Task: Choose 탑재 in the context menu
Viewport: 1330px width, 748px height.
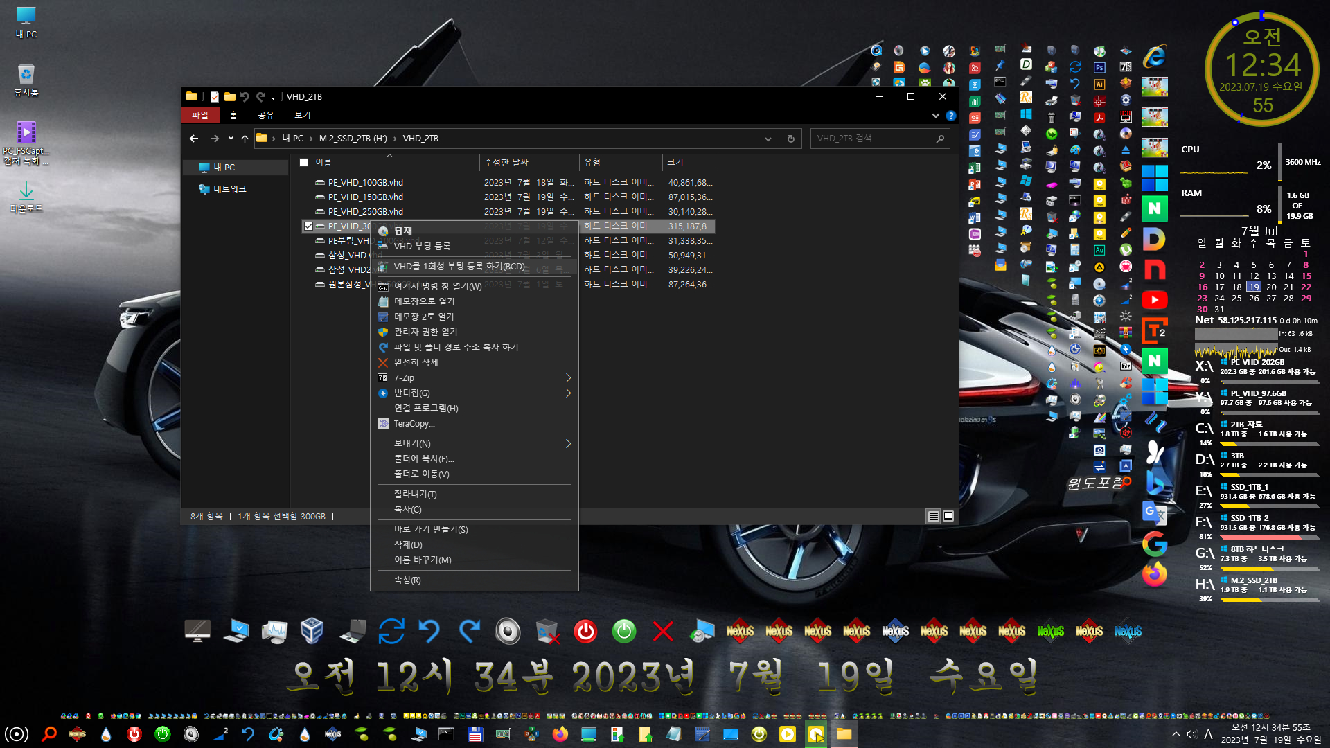Action: point(475,231)
